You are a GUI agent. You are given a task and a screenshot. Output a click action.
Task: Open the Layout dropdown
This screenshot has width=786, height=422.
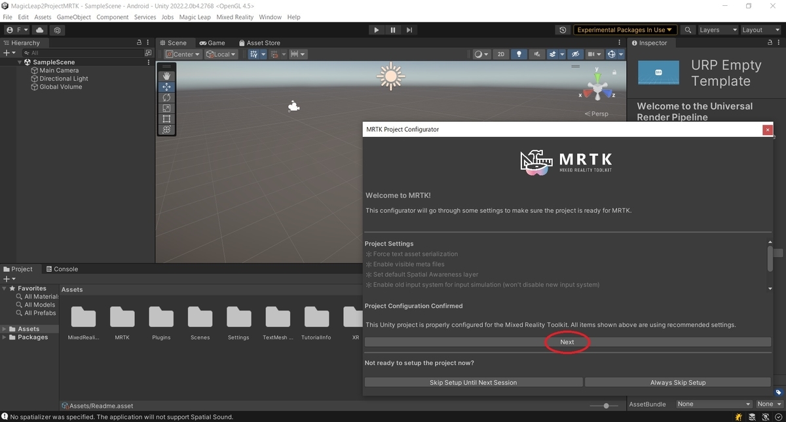point(760,30)
